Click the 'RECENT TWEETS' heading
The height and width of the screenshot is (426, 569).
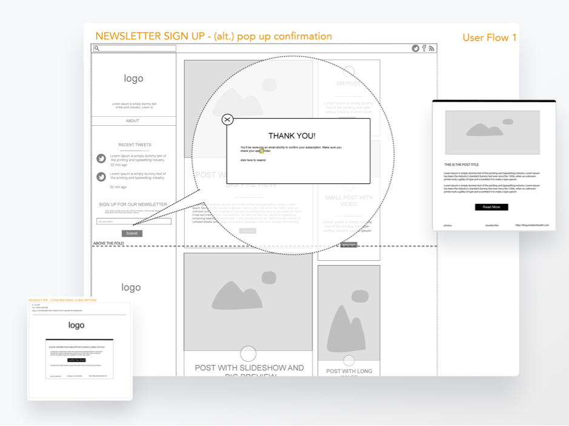click(x=135, y=145)
